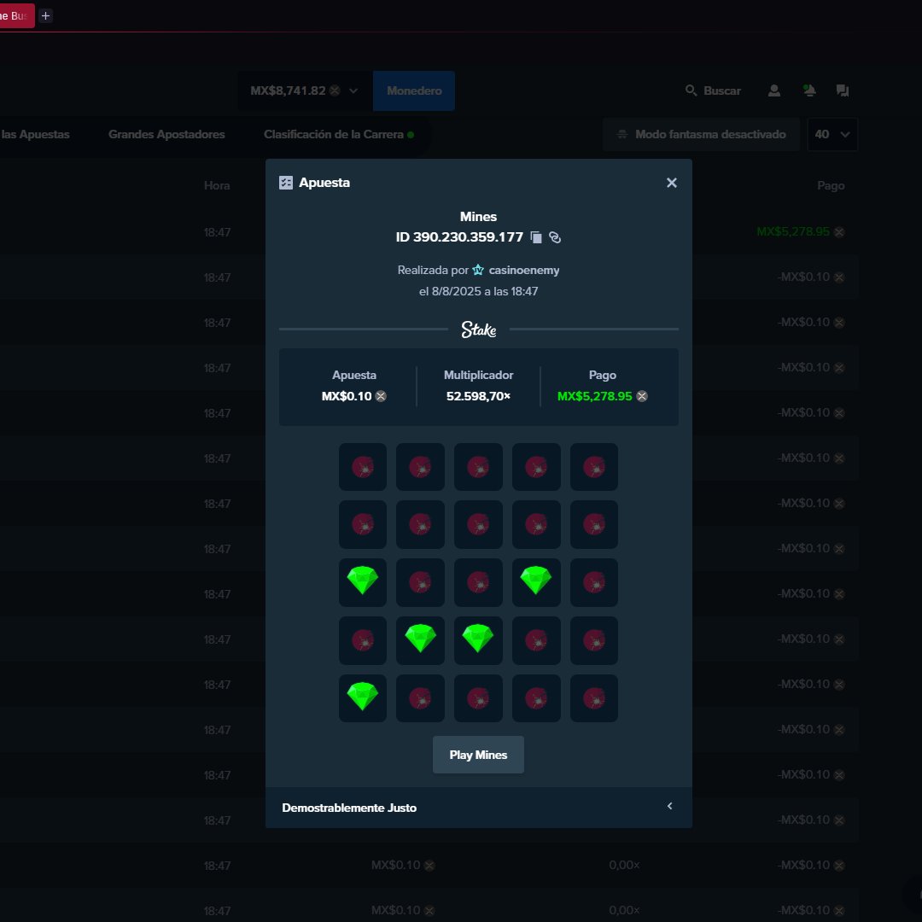Switch to Clasificación de la Carrera tab
The height and width of the screenshot is (922, 922).
pos(339,134)
